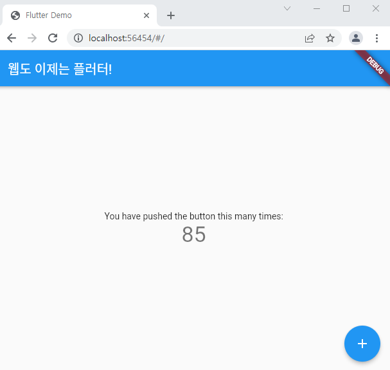Select the Flutter Demo tab
Screen dimensions: 390x370
(x=80, y=15)
